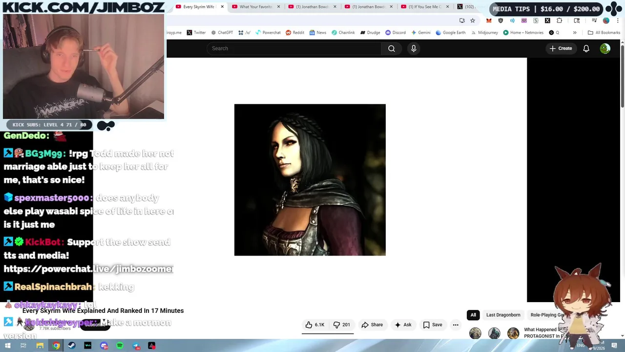Close the What Your Favorite tab
The width and height of the screenshot is (625, 352).
tap(279, 7)
